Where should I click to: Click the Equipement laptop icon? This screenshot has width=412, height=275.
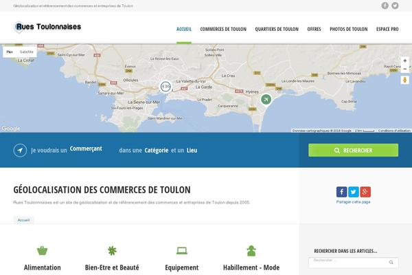click(182, 250)
